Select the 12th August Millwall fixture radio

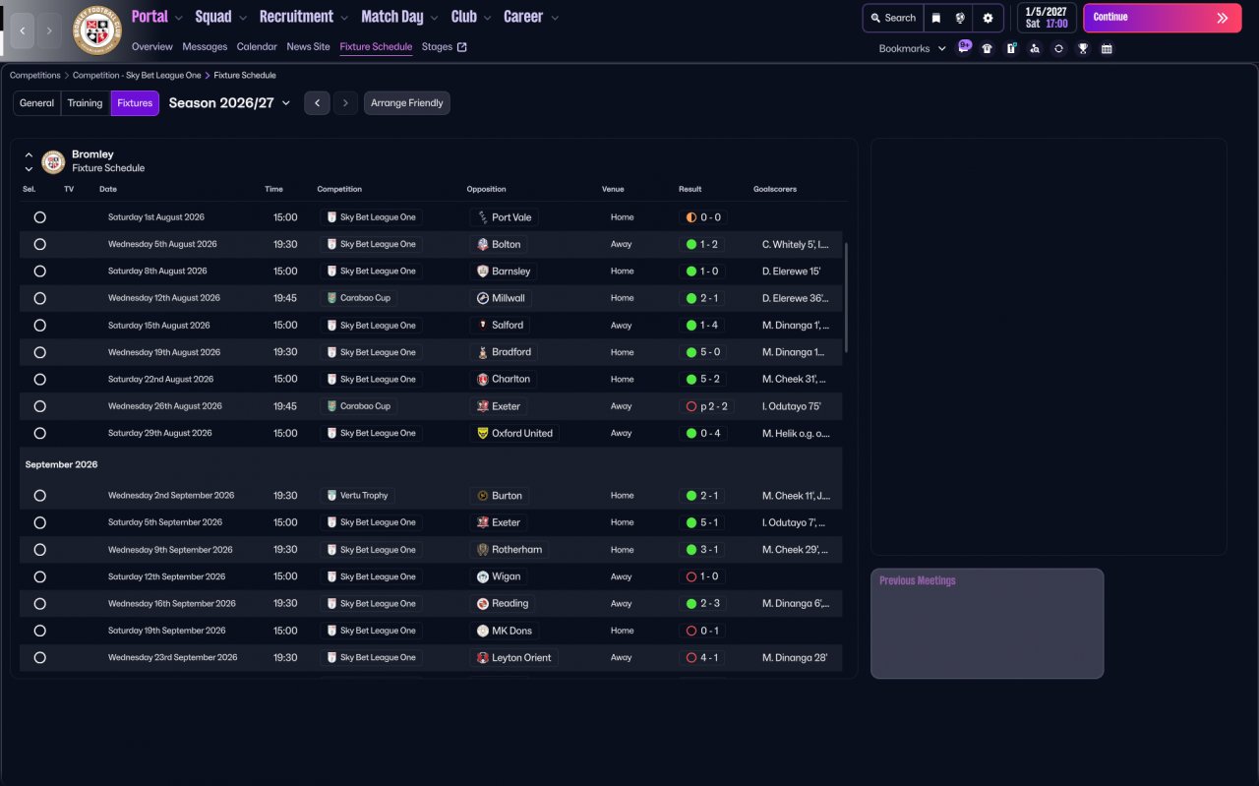click(40, 298)
